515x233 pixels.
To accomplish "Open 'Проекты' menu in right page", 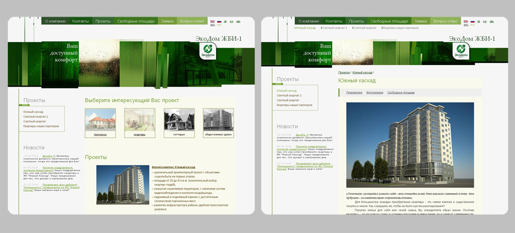I will tap(356, 21).
